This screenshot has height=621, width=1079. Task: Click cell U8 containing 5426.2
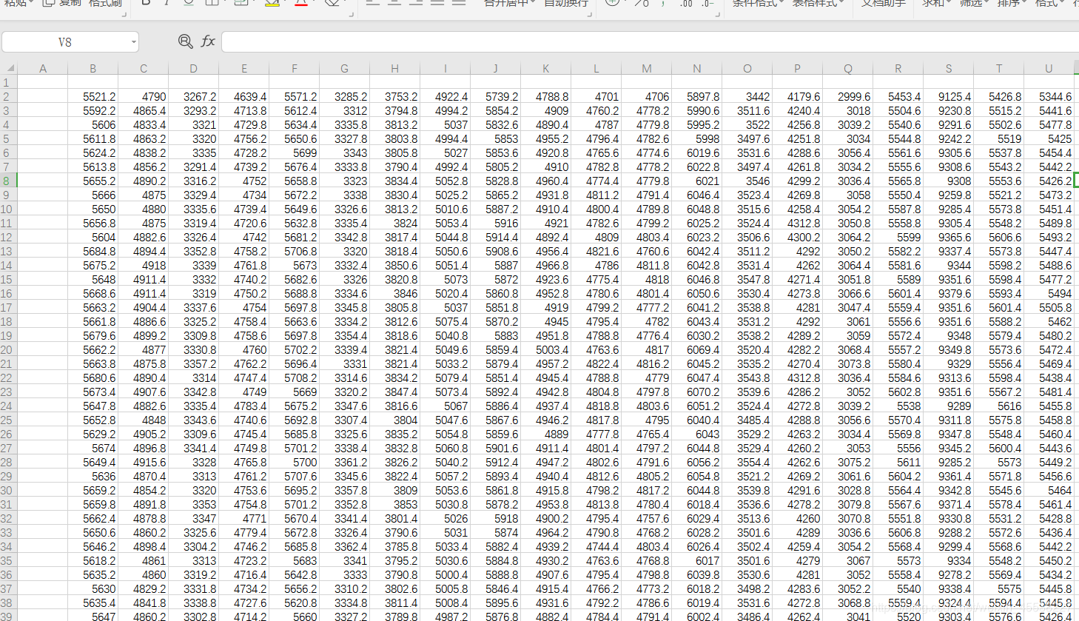(1049, 181)
